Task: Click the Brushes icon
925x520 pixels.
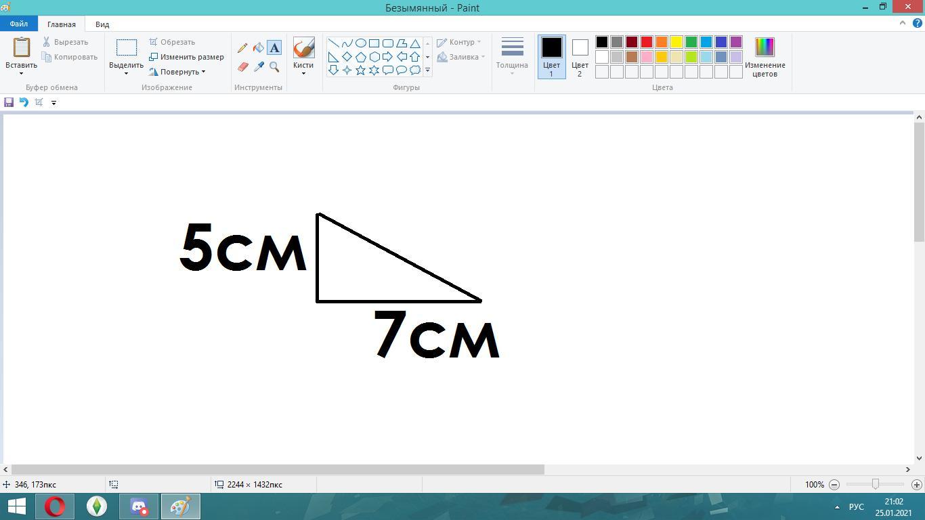Action: pos(303,47)
